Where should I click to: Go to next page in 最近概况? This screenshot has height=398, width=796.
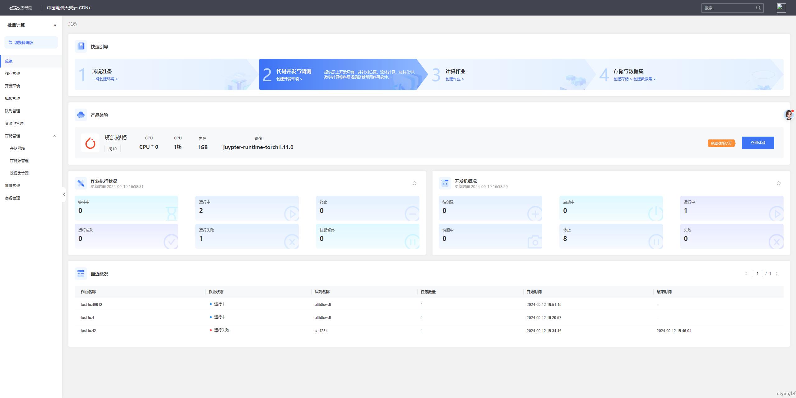click(777, 274)
